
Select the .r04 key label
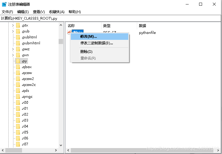pyautogui.click(x=25, y=126)
